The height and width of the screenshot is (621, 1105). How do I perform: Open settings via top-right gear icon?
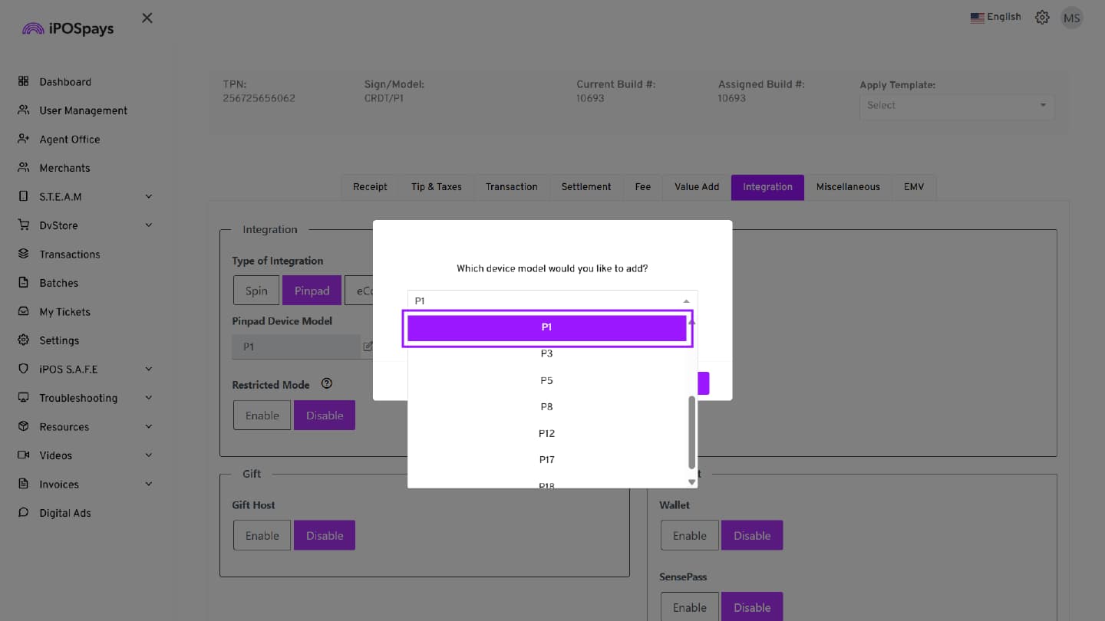click(x=1042, y=18)
